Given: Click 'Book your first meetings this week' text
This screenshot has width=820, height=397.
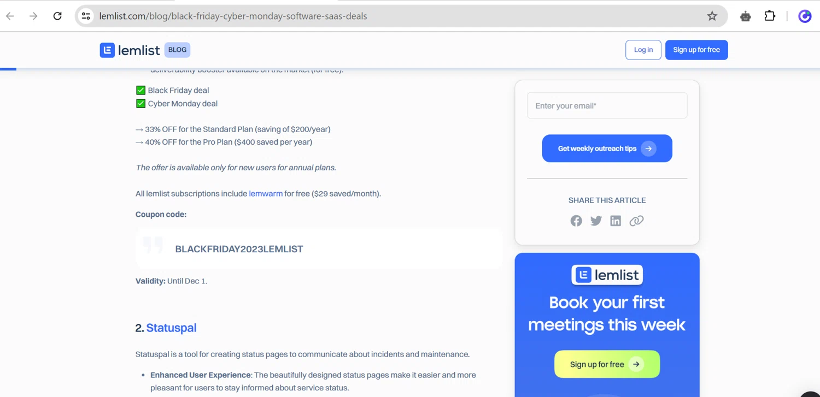Looking at the screenshot, I should pos(607,314).
